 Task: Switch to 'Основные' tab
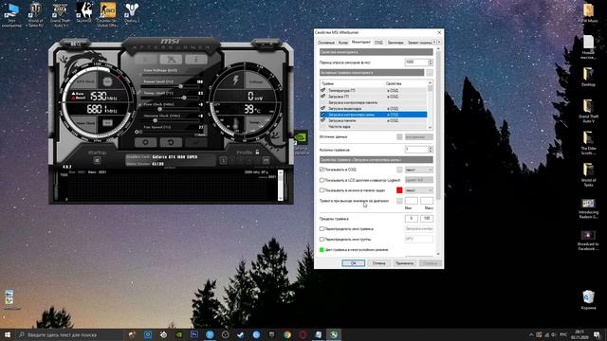[x=326, y=43]
